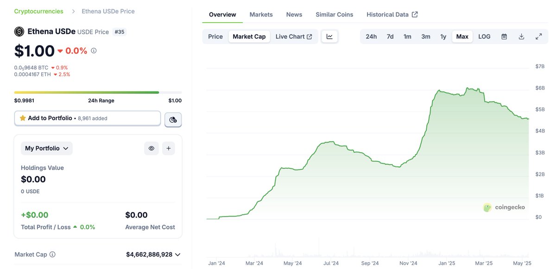This screenshot has width=556, height=269.
Task: Click the BTC price value line
Action: 41,68
